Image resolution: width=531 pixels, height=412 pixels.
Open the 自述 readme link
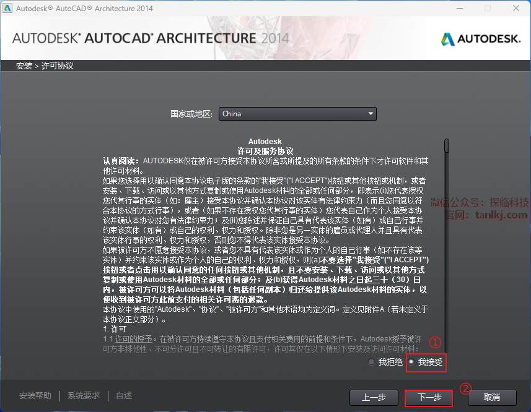point(124,396)
